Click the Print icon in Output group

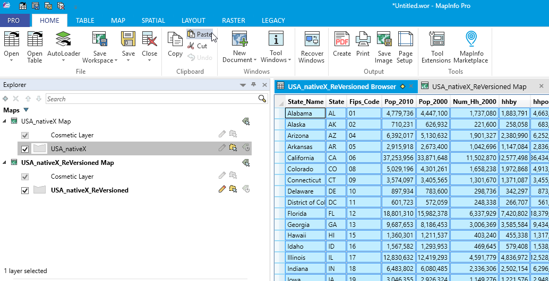pos(363,39)
